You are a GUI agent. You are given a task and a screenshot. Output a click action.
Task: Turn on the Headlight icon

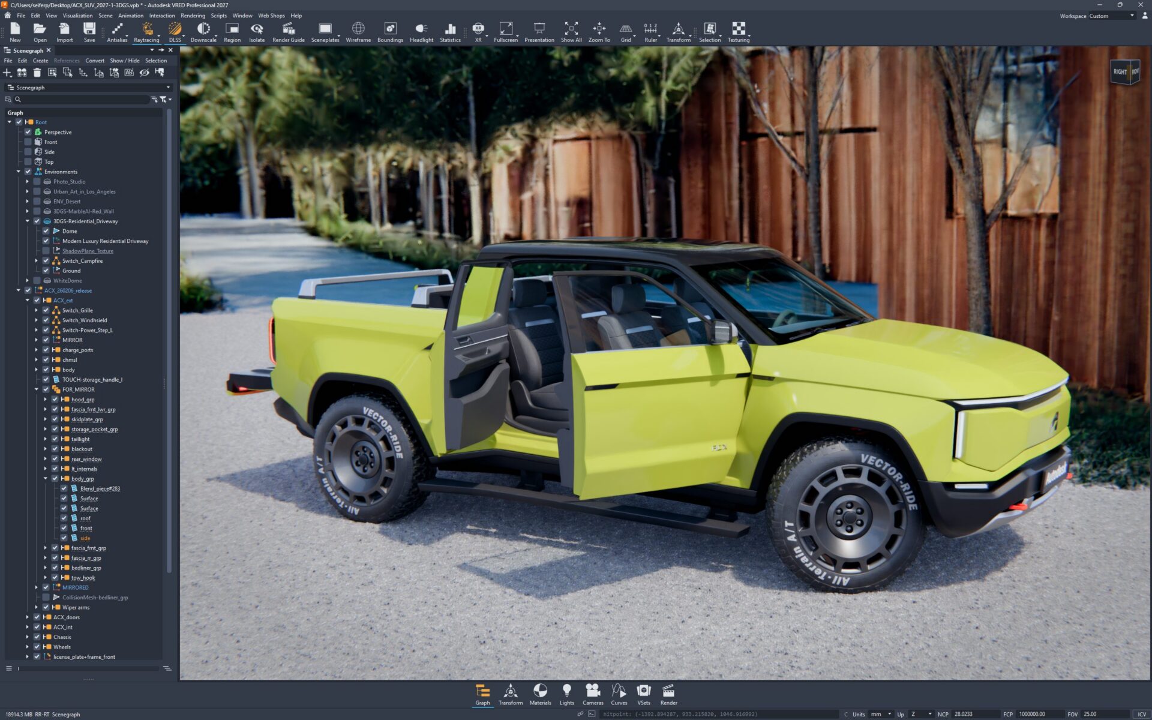tap(421, 32)
